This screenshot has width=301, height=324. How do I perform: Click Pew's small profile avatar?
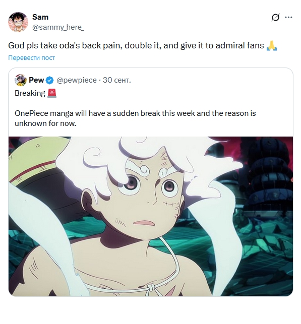(21, 80)
